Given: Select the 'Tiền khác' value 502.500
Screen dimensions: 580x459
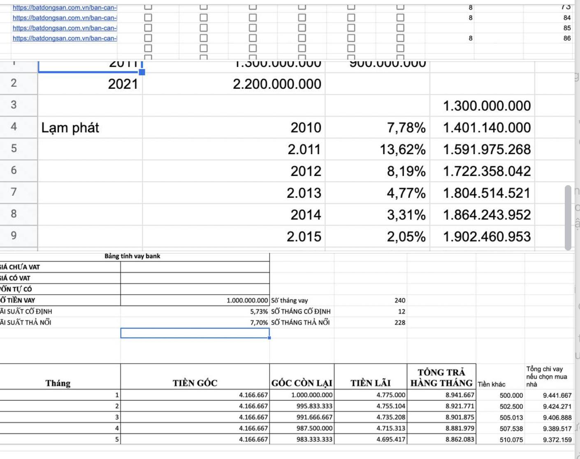Looking at the screenshot, I should tap(500, 406).
